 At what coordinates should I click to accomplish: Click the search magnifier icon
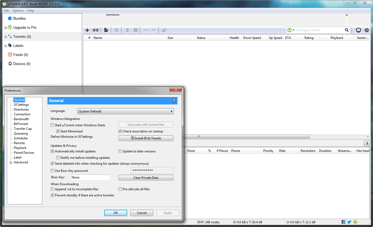(347, 30)
